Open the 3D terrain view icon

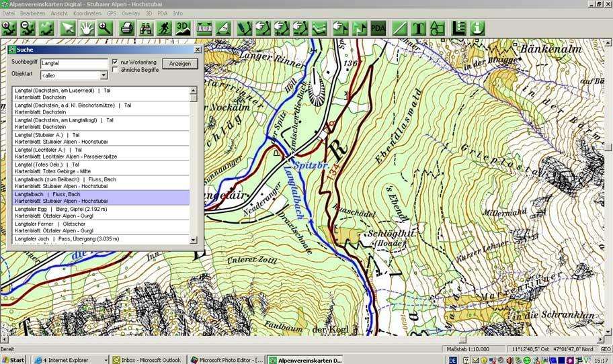click(183, 28)
